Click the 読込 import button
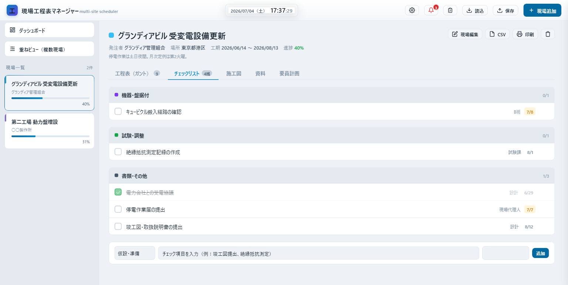568x285 pixels. 475,10
